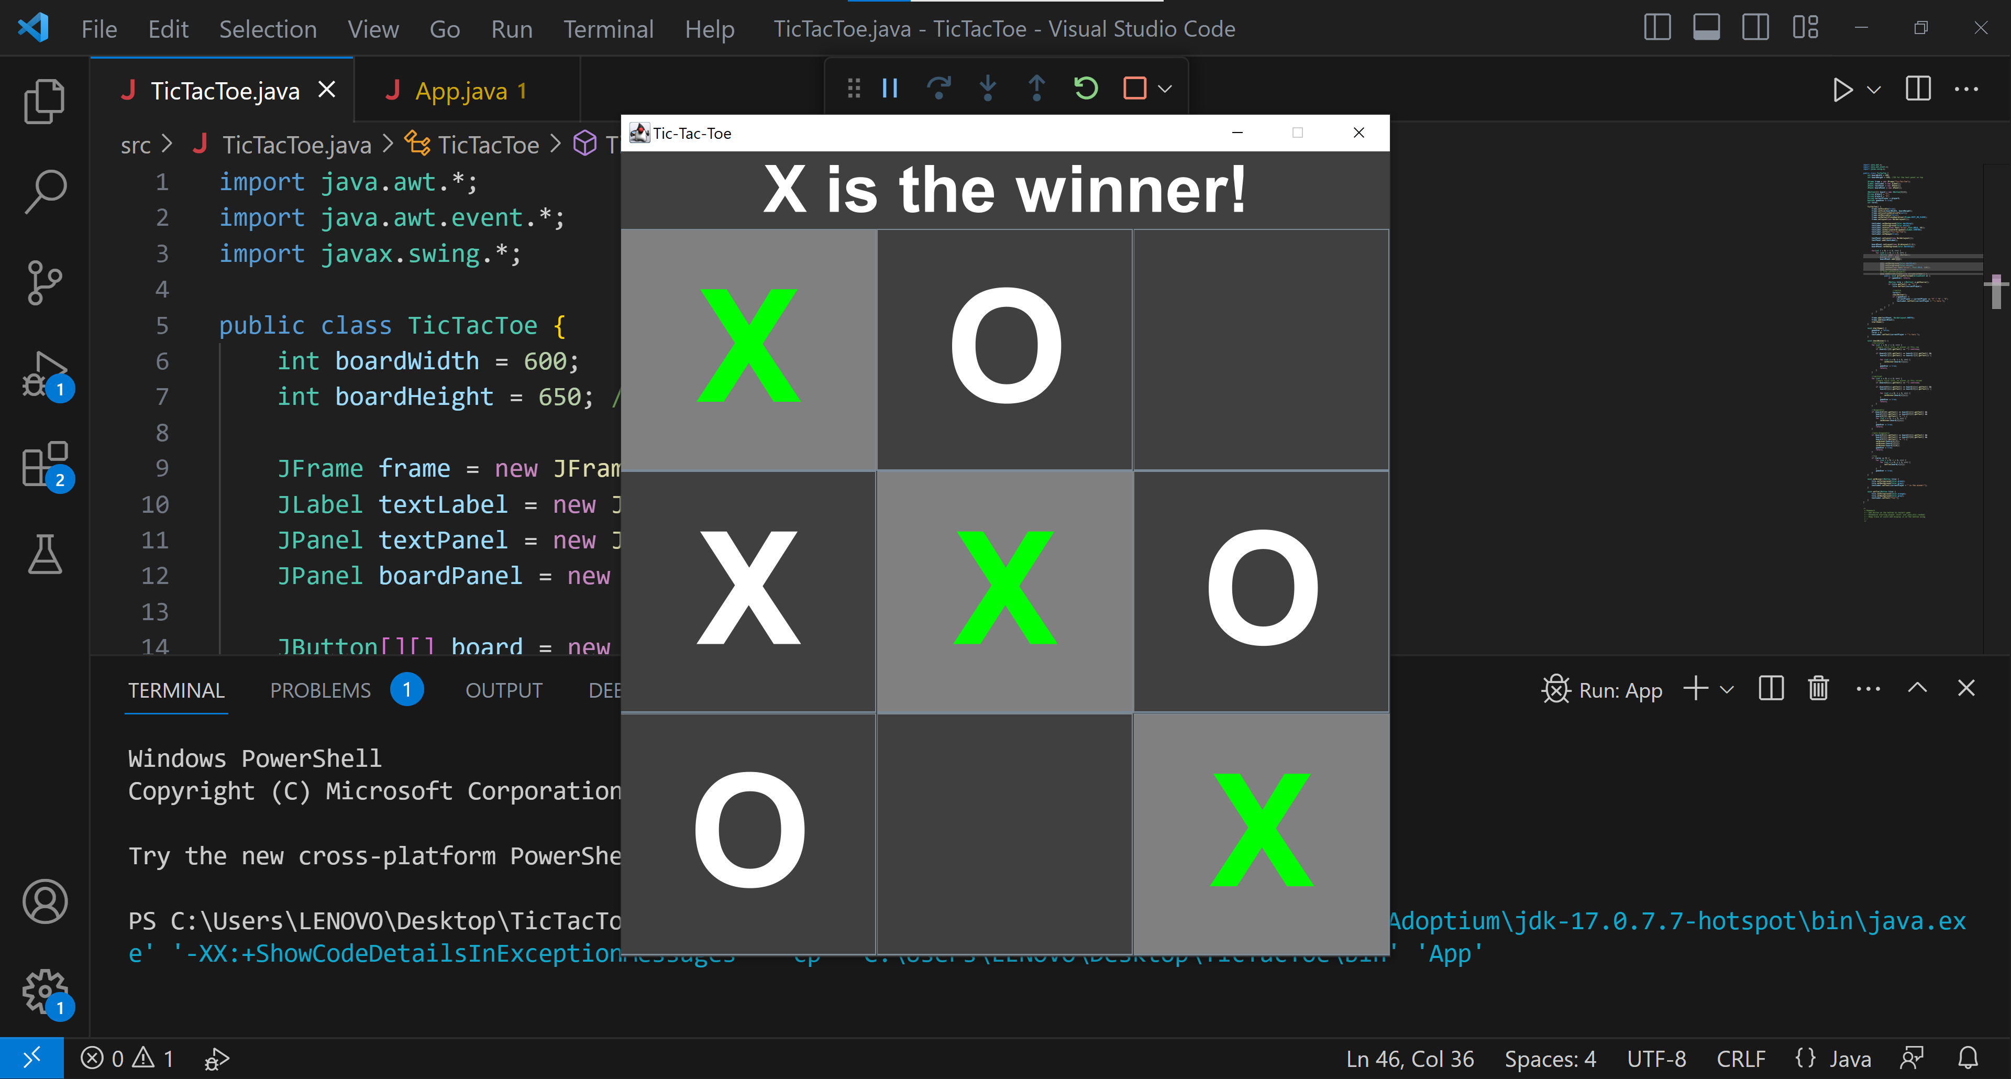Open the Source Control view
The width and height of the screenshot is (2011, 1079).
[x=45, y=283]
